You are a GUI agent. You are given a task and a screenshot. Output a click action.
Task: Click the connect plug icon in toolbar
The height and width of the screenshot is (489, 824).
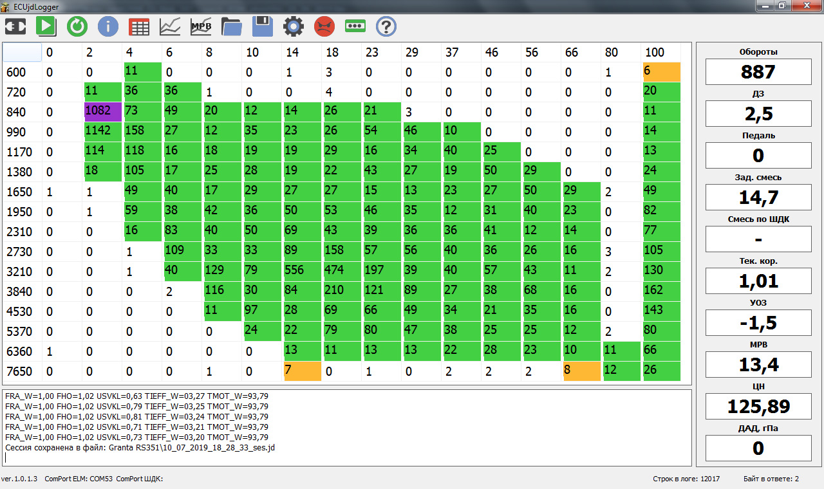15,26
